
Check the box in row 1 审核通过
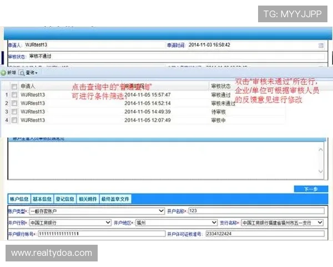(14, 95)
